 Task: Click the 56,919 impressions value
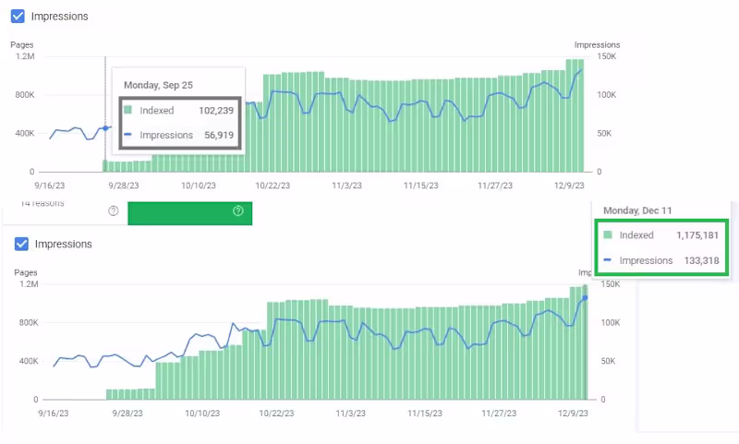(x=219, y=135)
